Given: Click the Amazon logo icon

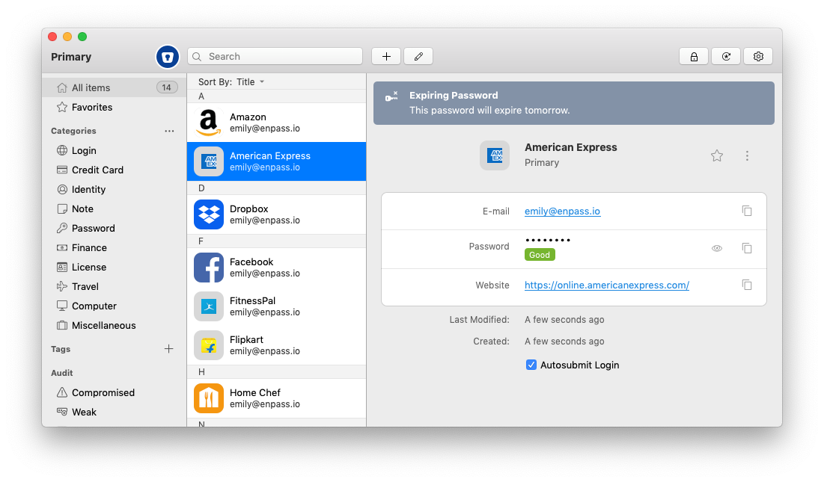Looking at the screenshot, I should 209,123.
